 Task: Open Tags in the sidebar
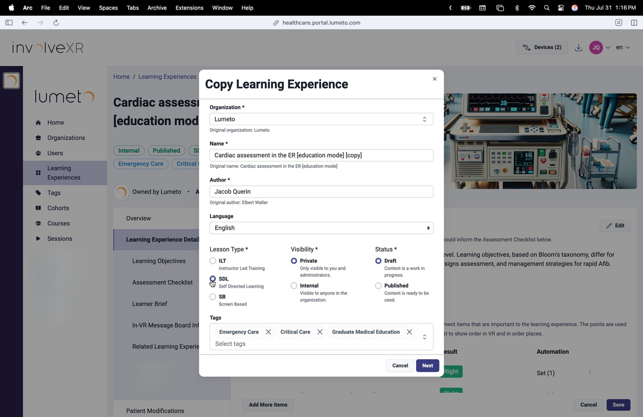(54, 193)
